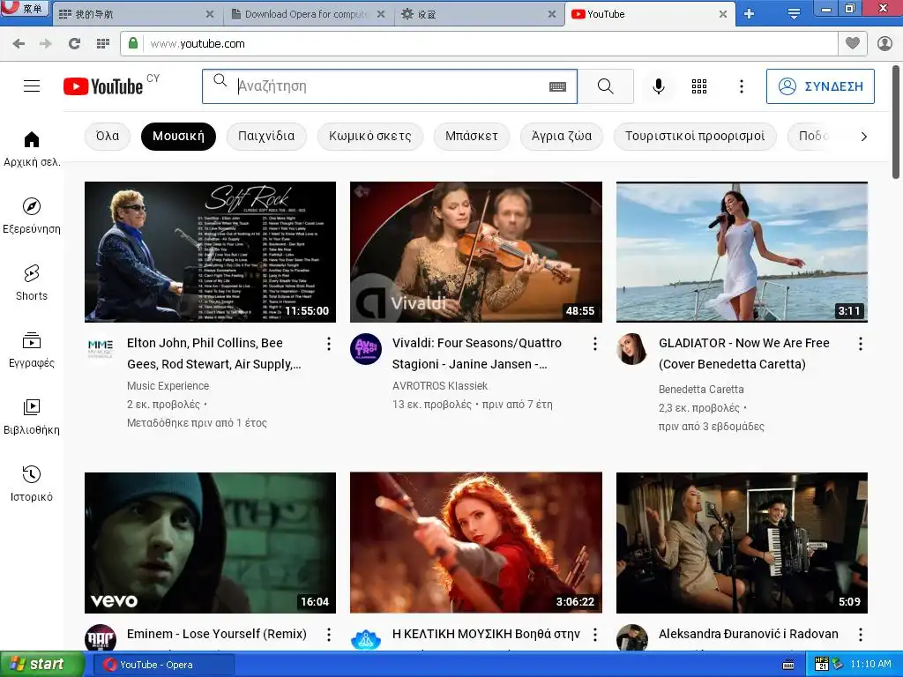Go forward with Opera forward arrow
This screenshot has height=677, width=903.
click(46, 44)
